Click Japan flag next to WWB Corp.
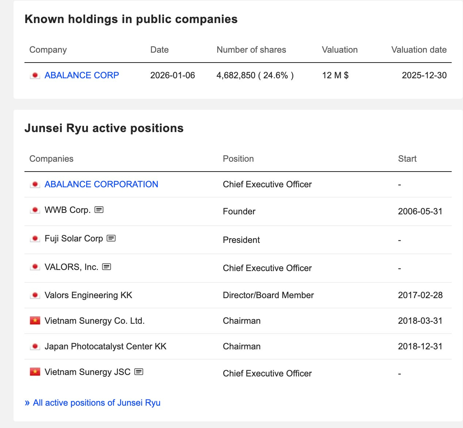Screen dimensions: 463x428 coord(35,210)
